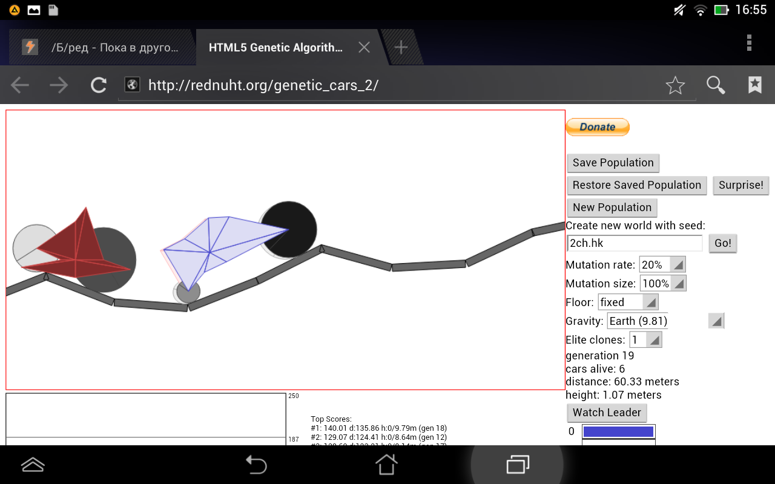Focus the world seed field 2ch.hk

coord(635,243)
